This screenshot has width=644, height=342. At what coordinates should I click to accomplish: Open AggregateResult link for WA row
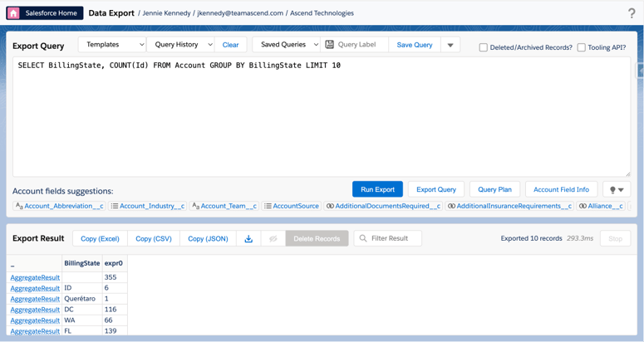(x=35, y=320)
